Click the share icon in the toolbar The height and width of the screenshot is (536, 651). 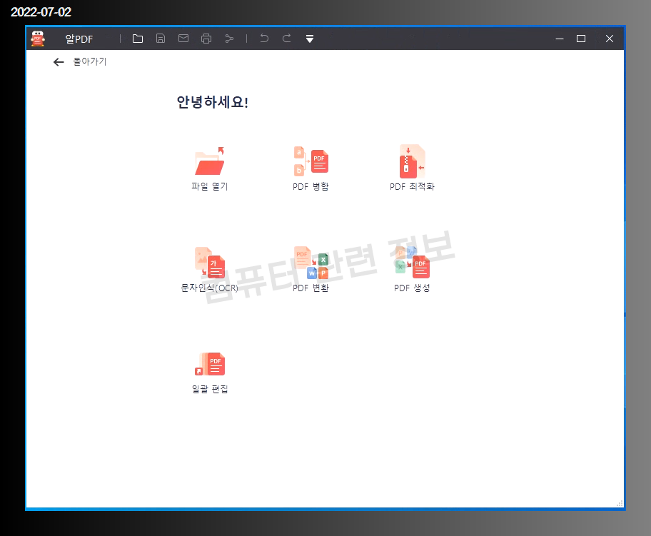point(228,39)
